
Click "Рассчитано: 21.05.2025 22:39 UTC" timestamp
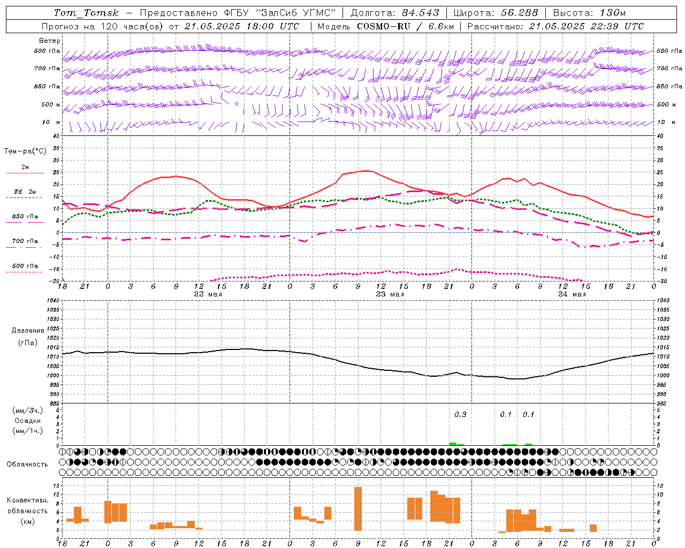pyautogui.click(x=555, y=26)
